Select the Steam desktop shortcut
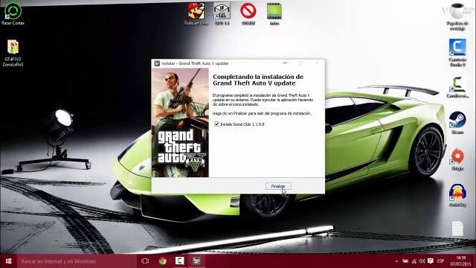This screenshot has height=268, width=476. click(x=457, y=123)
